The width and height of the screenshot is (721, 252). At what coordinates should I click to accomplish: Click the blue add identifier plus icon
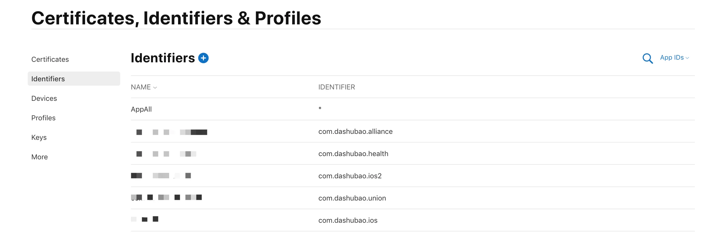[x=203, y=58]
